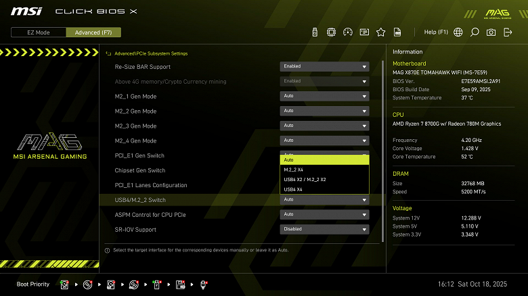This screenshot has height=296, width=528.
Task: Select USB key boot device icon
Action: (x=157, y=285)
